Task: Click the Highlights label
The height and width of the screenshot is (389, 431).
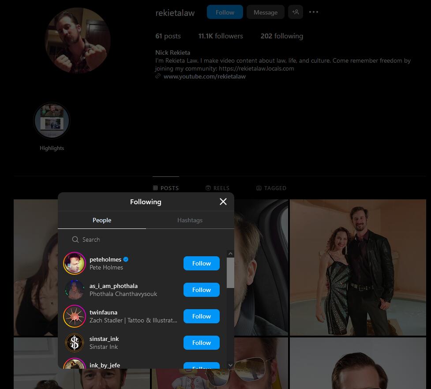Action: (52, 148)
